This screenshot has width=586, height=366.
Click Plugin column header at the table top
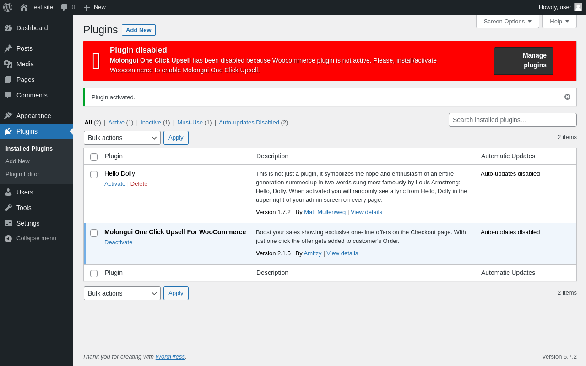pos(114,156)
